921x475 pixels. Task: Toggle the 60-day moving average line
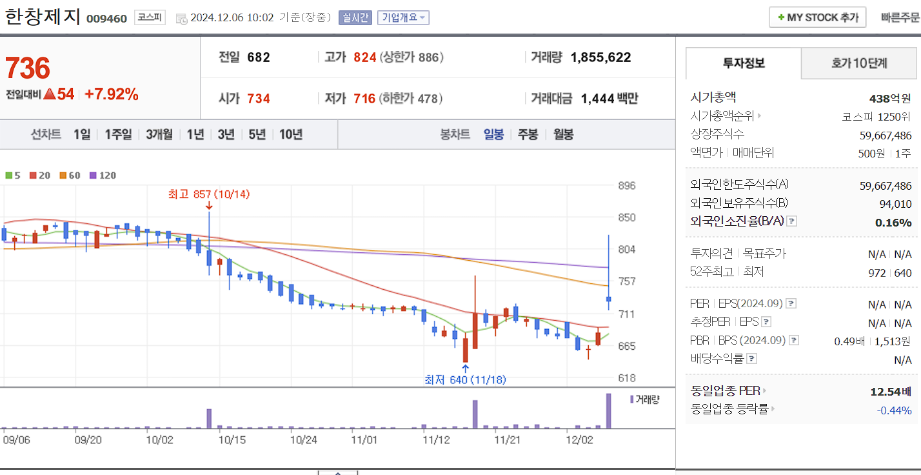(68, 175)
